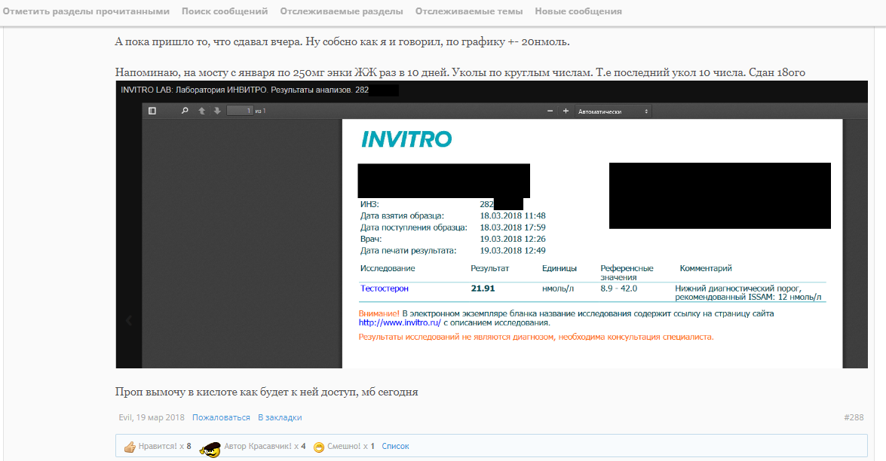Screen dimensions: 886x461
Task: Click the post number #288 permalink
Action: pyautogui.click(x=854, y=417)
